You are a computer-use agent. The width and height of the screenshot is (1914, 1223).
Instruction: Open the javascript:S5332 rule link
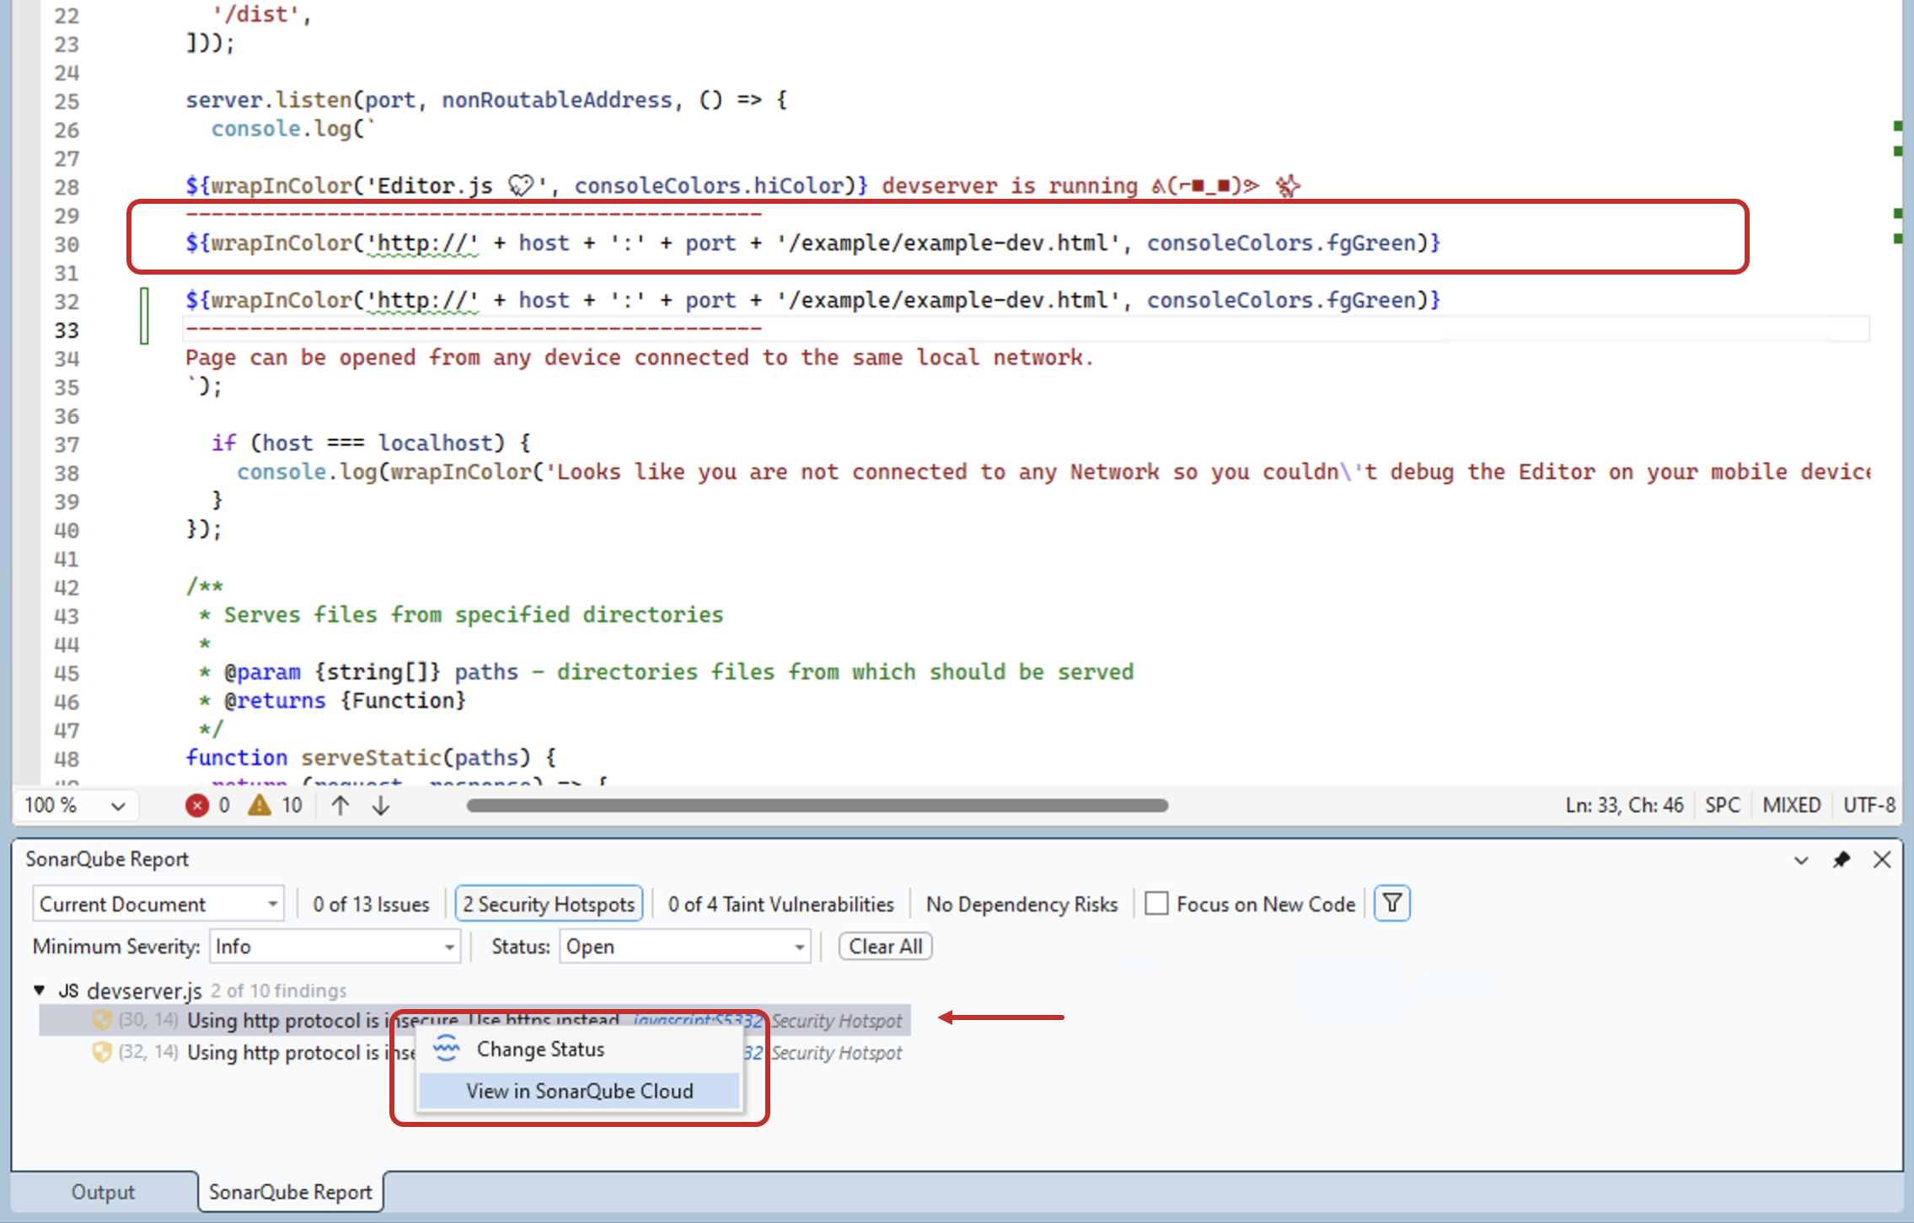click(693, 1020)
